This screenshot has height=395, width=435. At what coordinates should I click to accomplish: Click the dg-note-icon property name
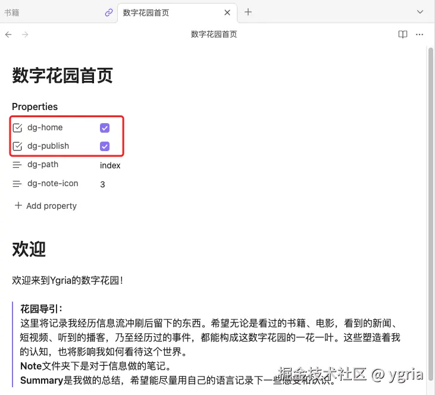point(53,184)
